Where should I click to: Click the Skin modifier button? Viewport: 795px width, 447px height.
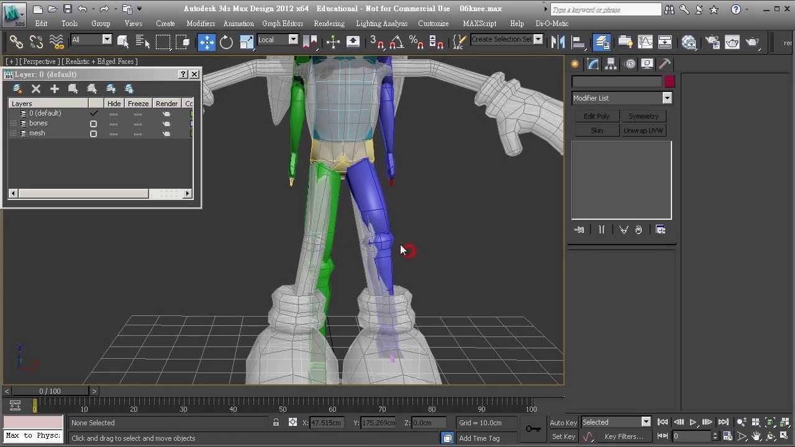point(596,130)
